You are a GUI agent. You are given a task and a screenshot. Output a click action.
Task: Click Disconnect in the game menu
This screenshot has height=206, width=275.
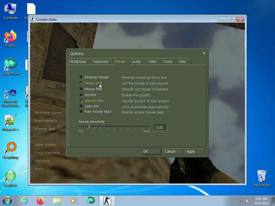[x=46, y=120]
